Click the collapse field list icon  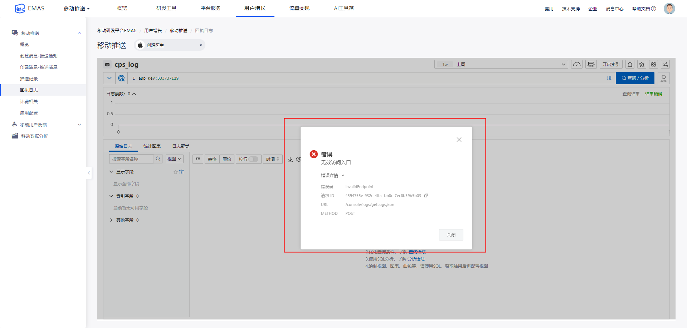[198, 159]
